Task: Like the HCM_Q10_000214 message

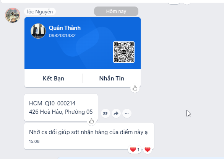Action: click(91, 121)
